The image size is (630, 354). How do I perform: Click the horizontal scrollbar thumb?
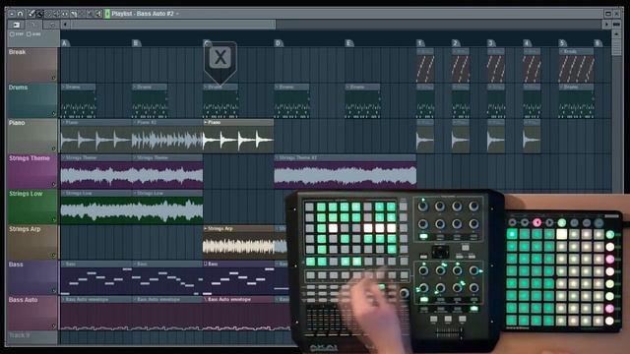click(x=173, y=25)
